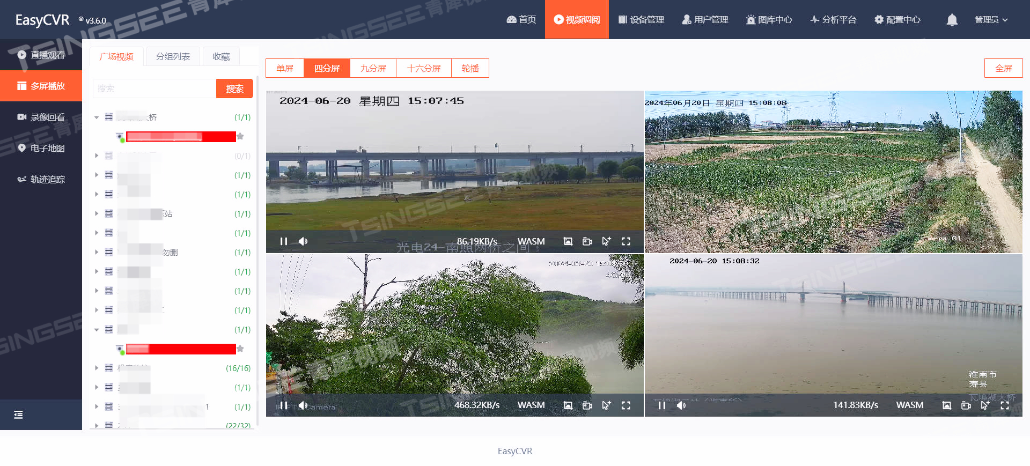1030x466 pixels.
Task: Pause the 141.83KB/s lake bridge video
Action: (x=662, y=405)
